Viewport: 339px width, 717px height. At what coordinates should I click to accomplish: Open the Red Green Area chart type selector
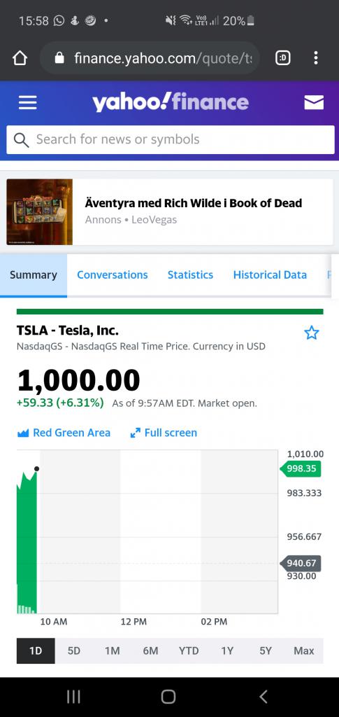click(x=64, y=433)
